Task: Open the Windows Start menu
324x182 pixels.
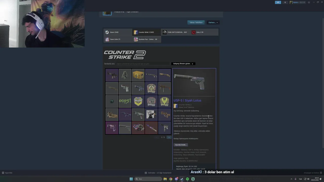Action: click(x=131, y=179)
